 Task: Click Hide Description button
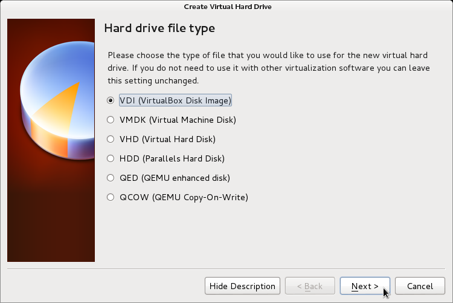click(x=242, y=286)
